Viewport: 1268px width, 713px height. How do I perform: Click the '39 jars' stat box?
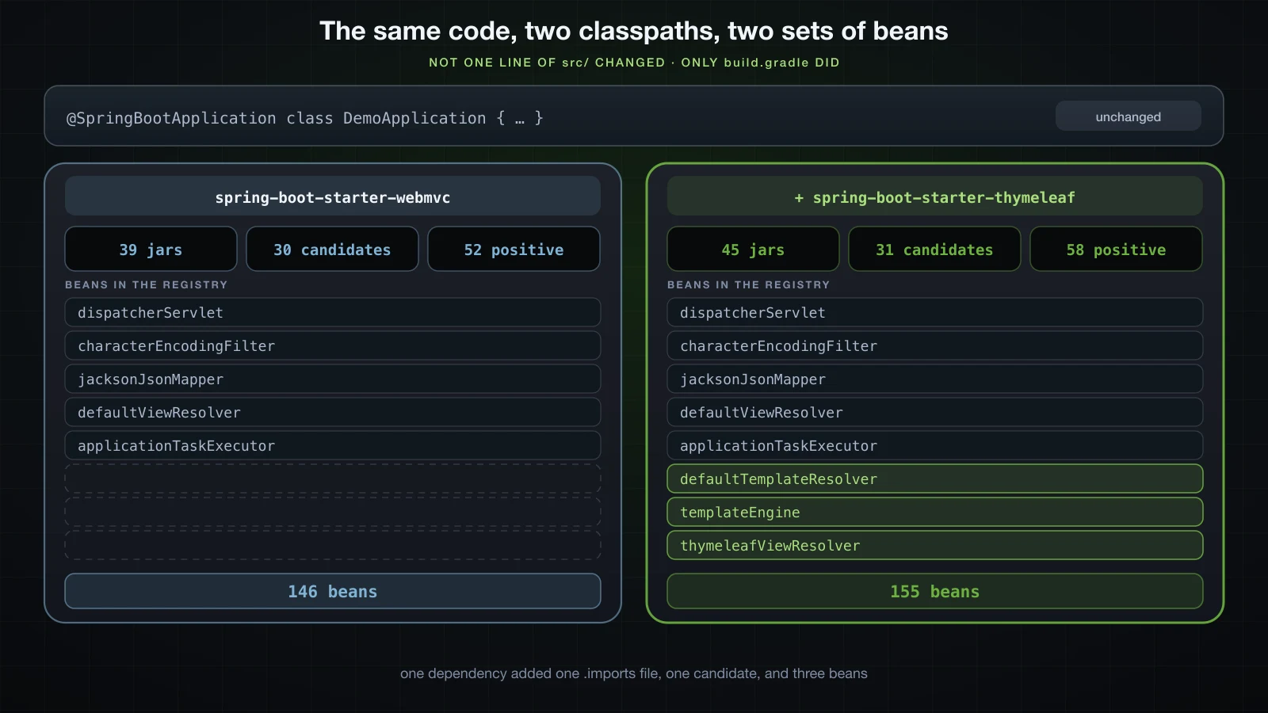tap(151, 250)
